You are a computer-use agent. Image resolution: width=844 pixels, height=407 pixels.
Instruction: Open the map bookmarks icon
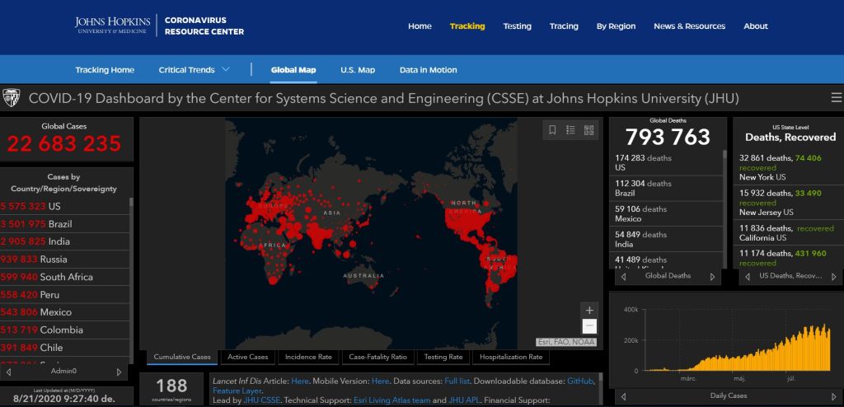(552, 129)
